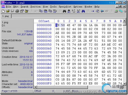Screen dimensions: 128x95
Task: Open the file Properties toolbar icon
Action: pyautogui.click(x=22, y=11)
